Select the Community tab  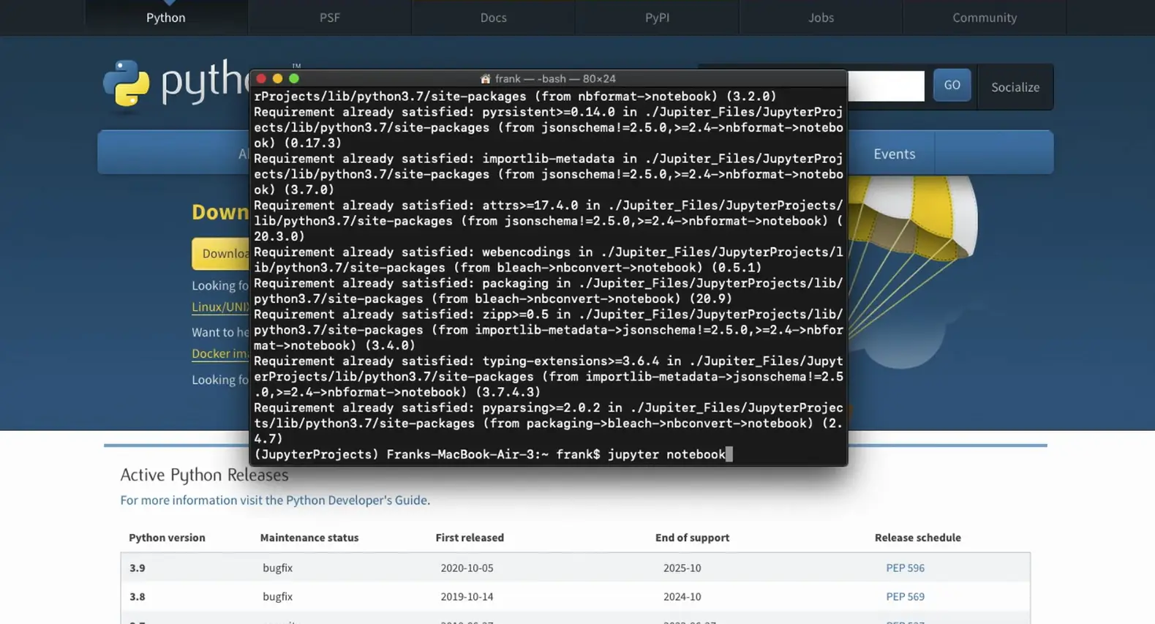click(x=985, y=18)
